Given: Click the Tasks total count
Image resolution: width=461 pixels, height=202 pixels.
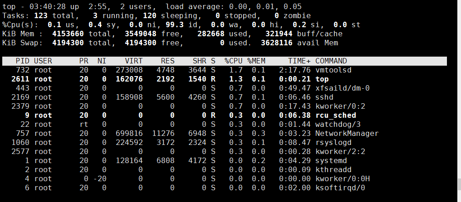Looking at the screenshot, I should point(40,15).
